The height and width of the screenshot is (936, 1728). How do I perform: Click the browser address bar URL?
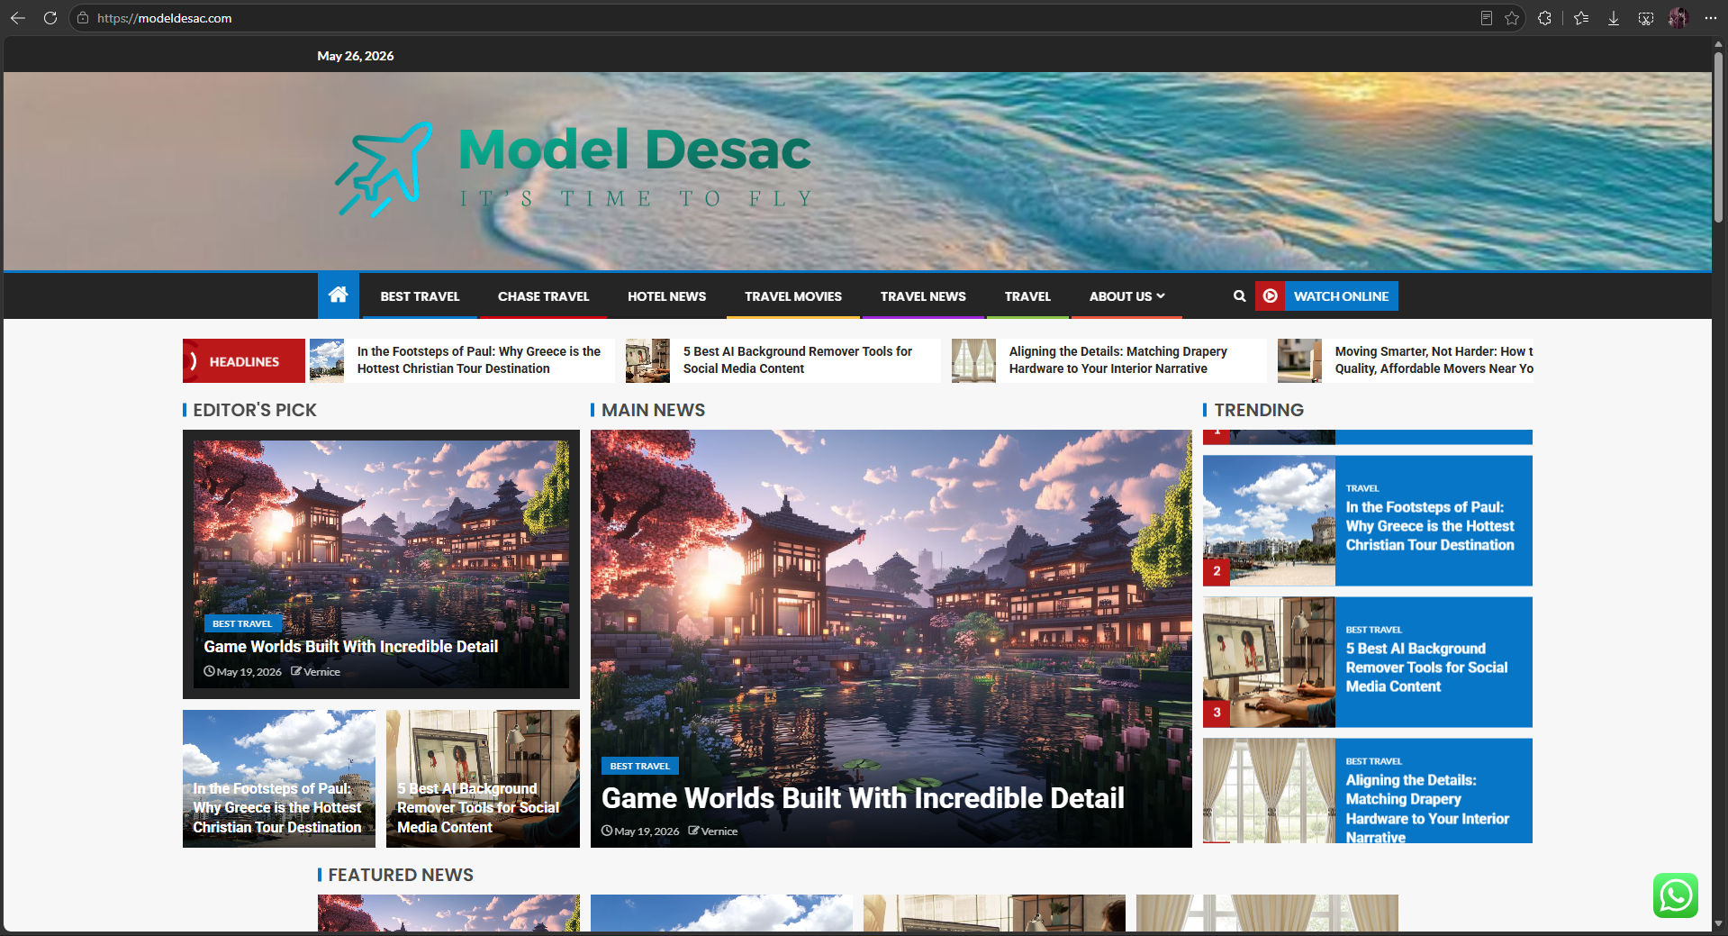164,18
